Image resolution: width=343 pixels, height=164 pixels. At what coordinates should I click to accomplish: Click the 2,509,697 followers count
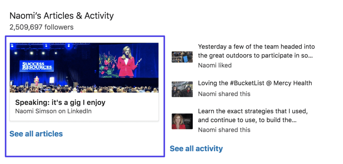[42, 27]
